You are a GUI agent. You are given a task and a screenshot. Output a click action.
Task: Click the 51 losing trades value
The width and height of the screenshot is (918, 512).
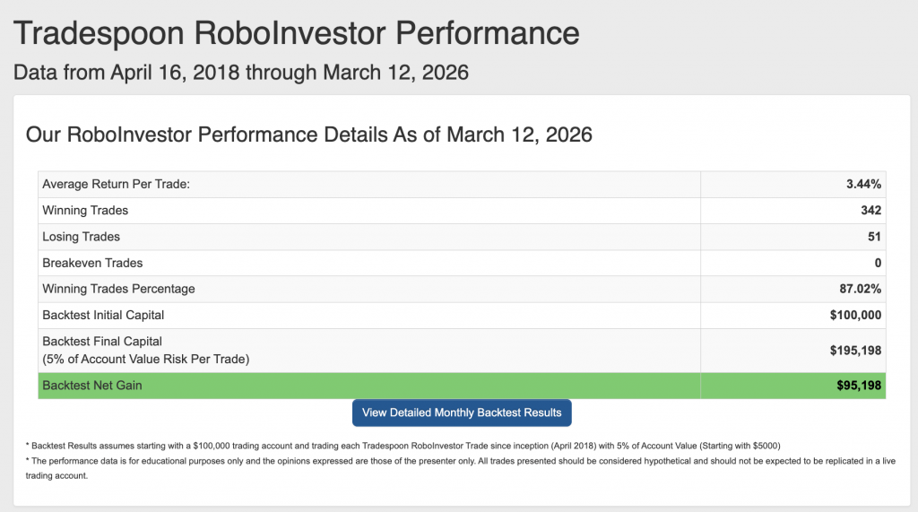point(874,237)
